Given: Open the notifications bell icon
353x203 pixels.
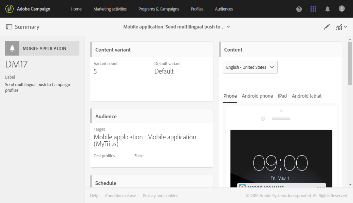Looking at the screenshot, I should click(x=327, y=9).
